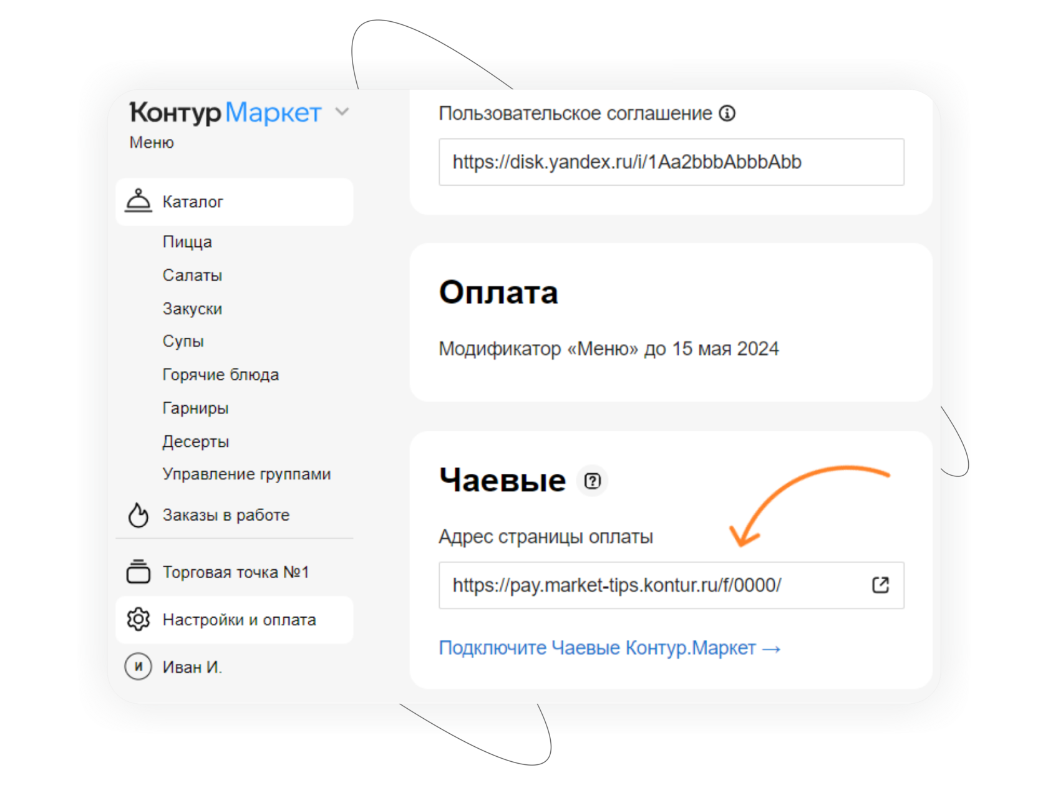This screenshot has width=1048, height=793.
Task: Open Настройки и оплата
Action: [x=235, y=620]
